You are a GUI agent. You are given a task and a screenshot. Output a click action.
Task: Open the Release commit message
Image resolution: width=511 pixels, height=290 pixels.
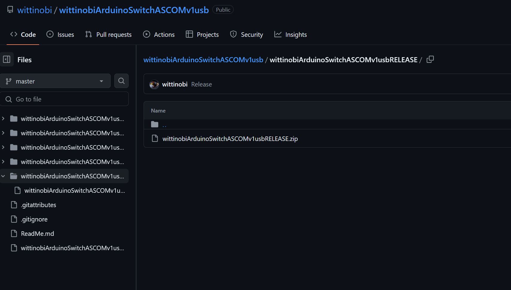[x=201, y=84]
